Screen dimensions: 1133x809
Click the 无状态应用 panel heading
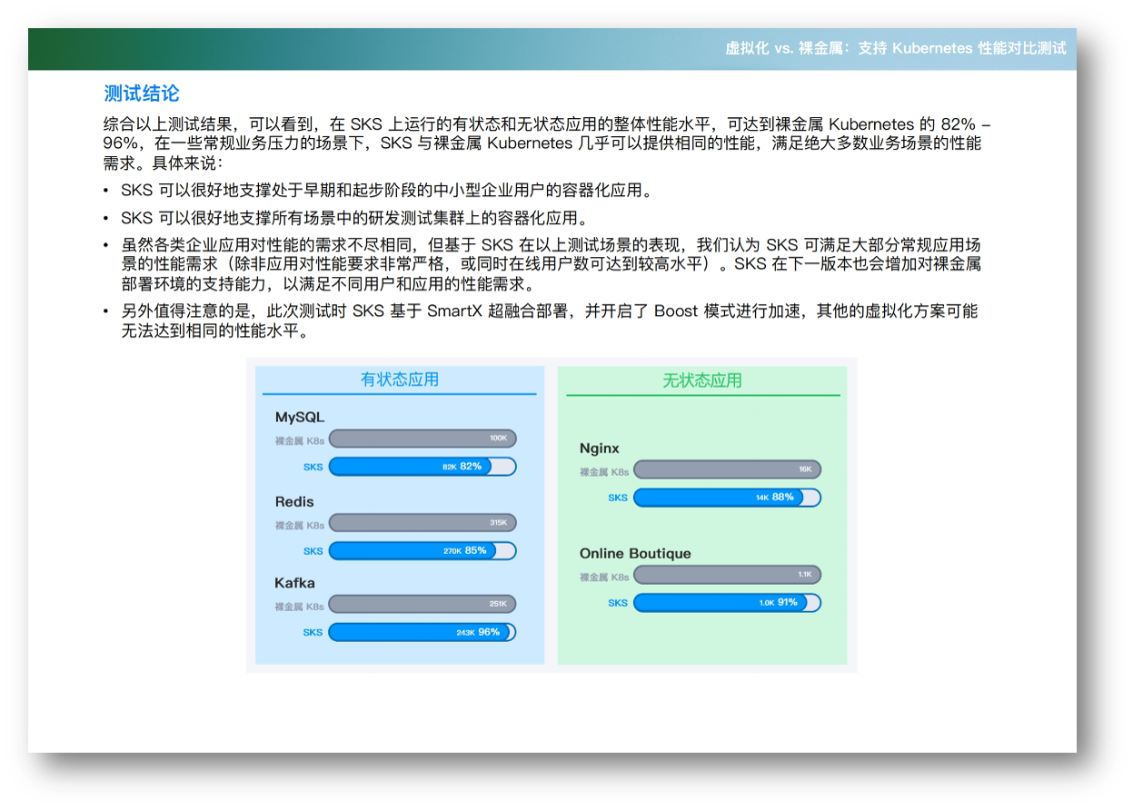[702, 380]
